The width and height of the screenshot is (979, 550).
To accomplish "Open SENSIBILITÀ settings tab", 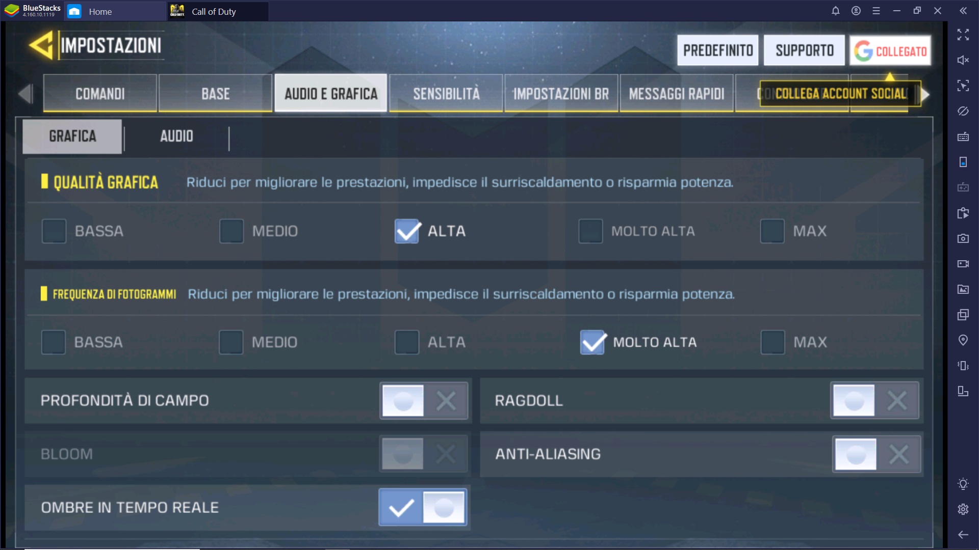I will 446,93.
